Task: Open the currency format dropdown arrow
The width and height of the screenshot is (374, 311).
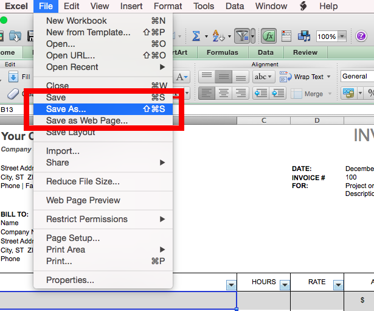Action: 360,93
